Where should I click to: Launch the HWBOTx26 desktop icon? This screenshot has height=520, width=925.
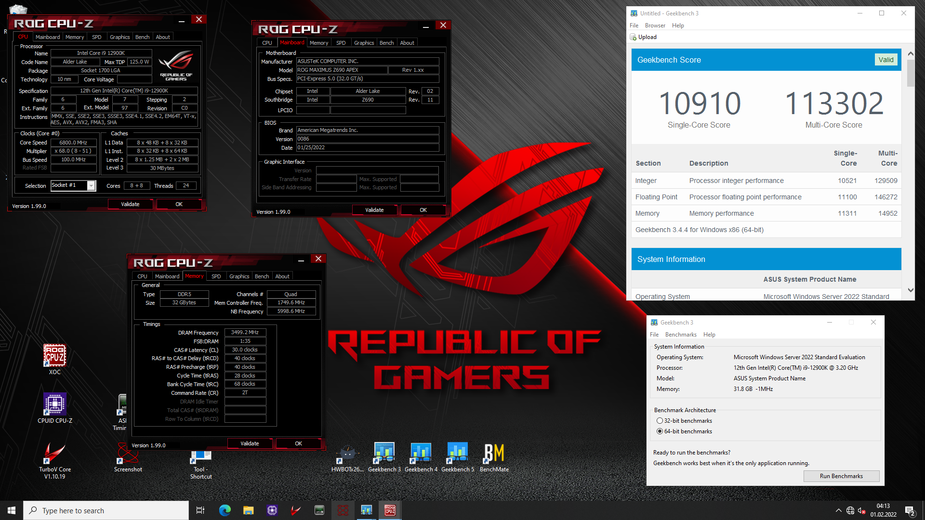coord(347,457)
